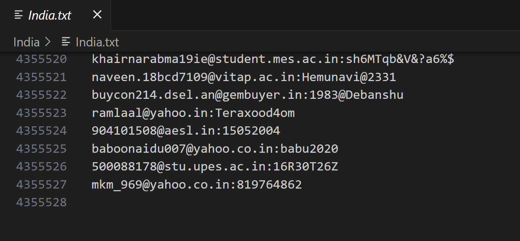Screen dimensions: 520x241
Task: Select line number 4355522 in the gutter
Action: [x=41, y=95]
